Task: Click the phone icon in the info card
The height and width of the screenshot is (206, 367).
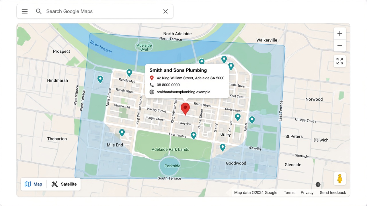Action: (152, 85)
